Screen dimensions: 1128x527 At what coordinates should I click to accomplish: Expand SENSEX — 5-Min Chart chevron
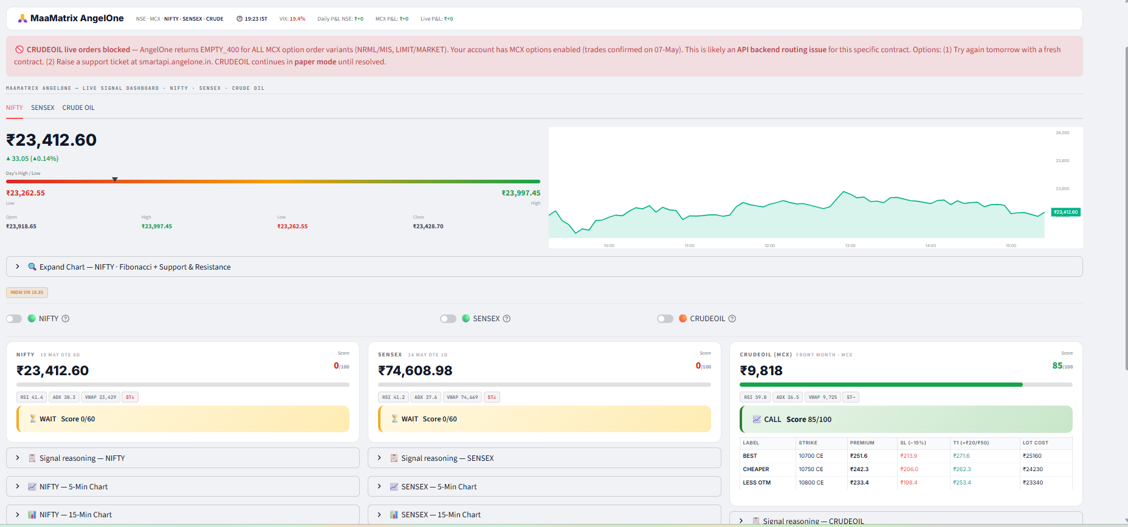379,486
